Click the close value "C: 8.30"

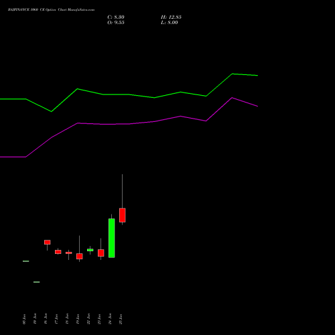click(116, 17)
